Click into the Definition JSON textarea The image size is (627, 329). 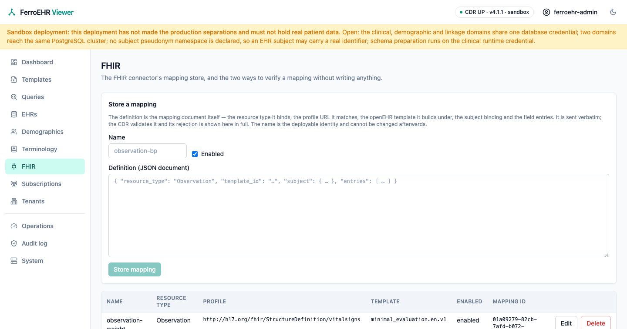pos(359,216)
